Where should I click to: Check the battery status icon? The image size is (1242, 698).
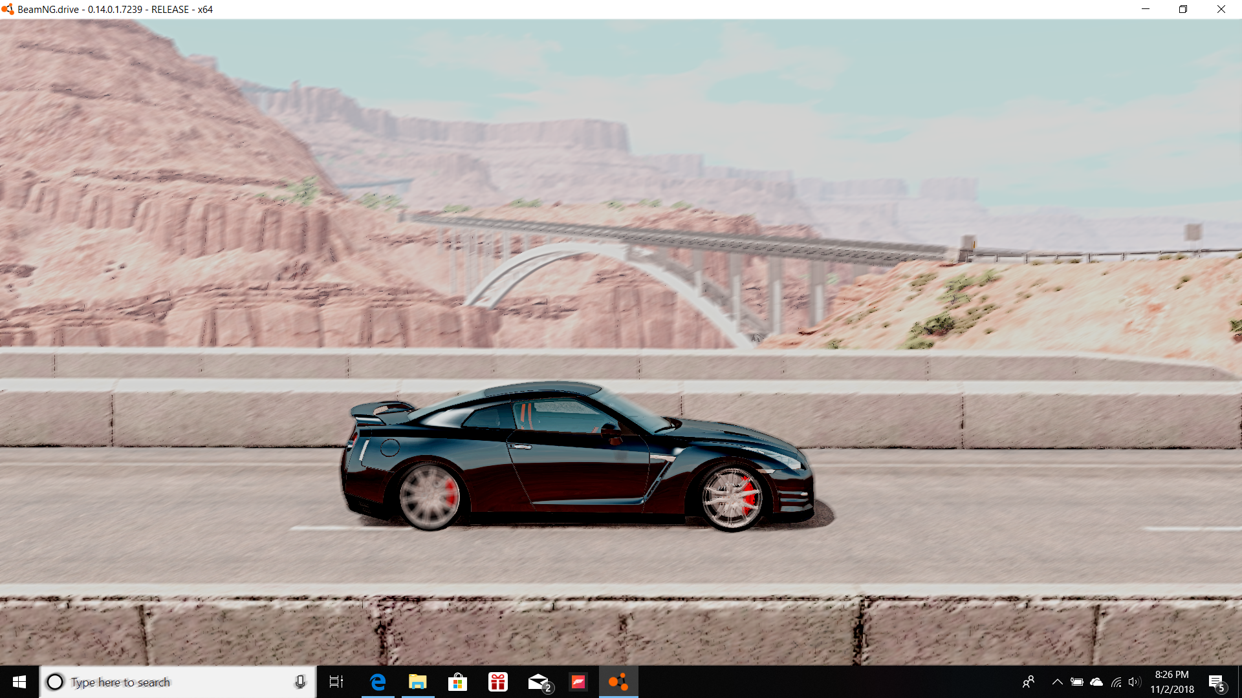1077,682
